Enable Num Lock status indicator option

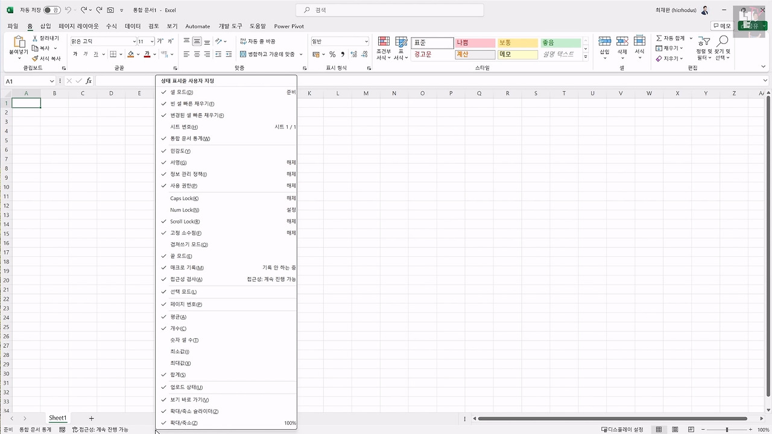pyautogui.click(x=226, y=210)
